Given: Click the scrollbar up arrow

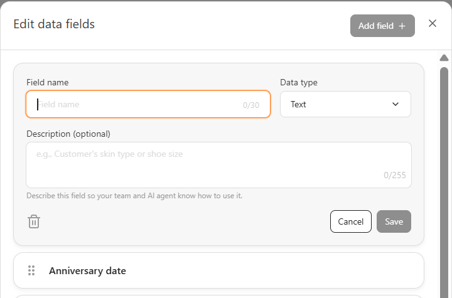Looking at the screenshot, I should 444,58.
